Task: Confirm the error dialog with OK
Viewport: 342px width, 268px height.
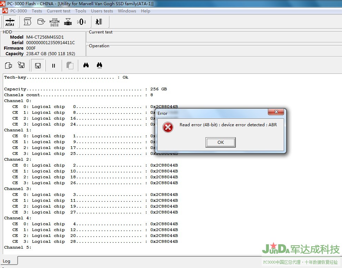Action: 221,142
